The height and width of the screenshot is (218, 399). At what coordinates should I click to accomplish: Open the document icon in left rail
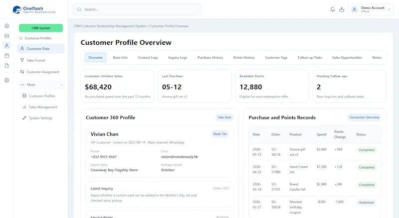7,66
